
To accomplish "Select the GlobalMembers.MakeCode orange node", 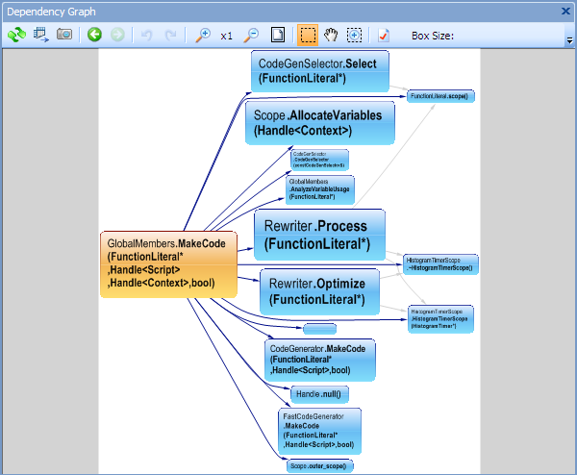I will (168, 264).
